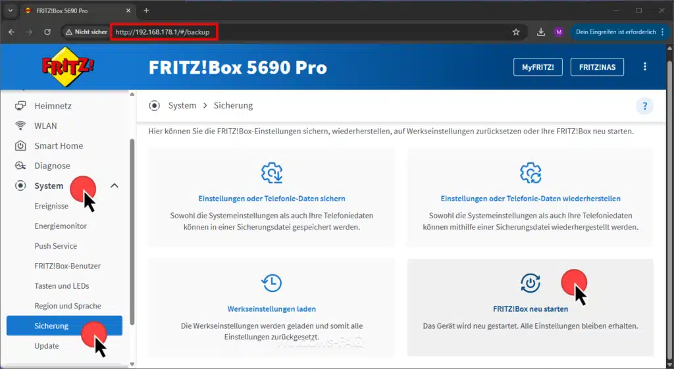
Task: Click the system breadcrumb icon
Action: pyautogui.click(x=154, y=105)
